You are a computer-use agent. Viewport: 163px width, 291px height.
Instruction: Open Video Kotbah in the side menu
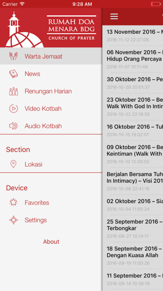click(51, 109)
